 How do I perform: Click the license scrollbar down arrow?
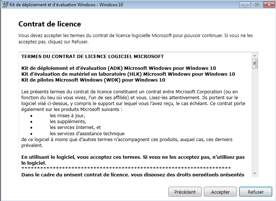pyautogui.click(x=255, y=173)
